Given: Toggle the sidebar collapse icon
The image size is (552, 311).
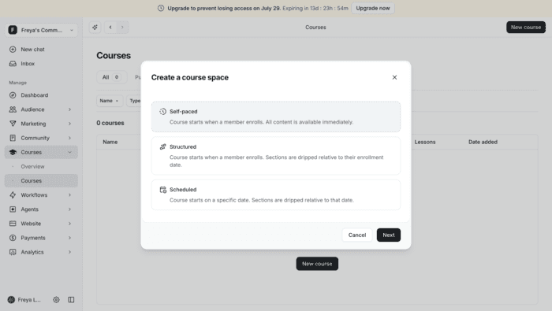Looking at the screenshot, I should [x=71, y=300].
